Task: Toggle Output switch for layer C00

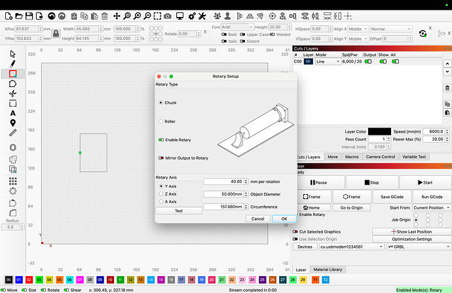Action: click(x=368, y=61)
